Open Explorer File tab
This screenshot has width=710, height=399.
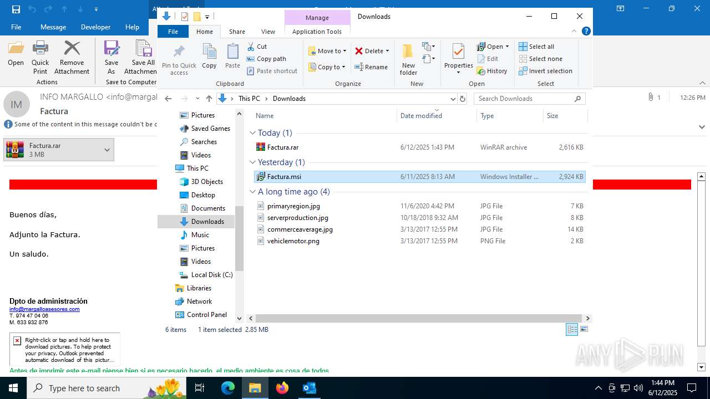point(173,32)
